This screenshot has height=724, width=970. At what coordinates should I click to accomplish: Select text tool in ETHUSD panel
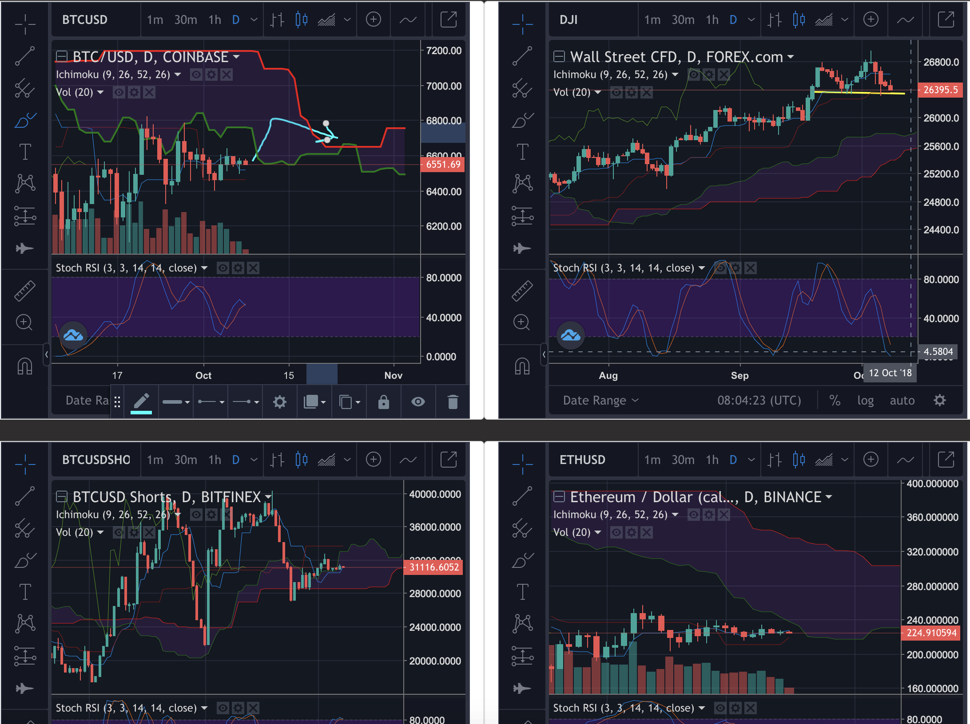pos(522,592)
